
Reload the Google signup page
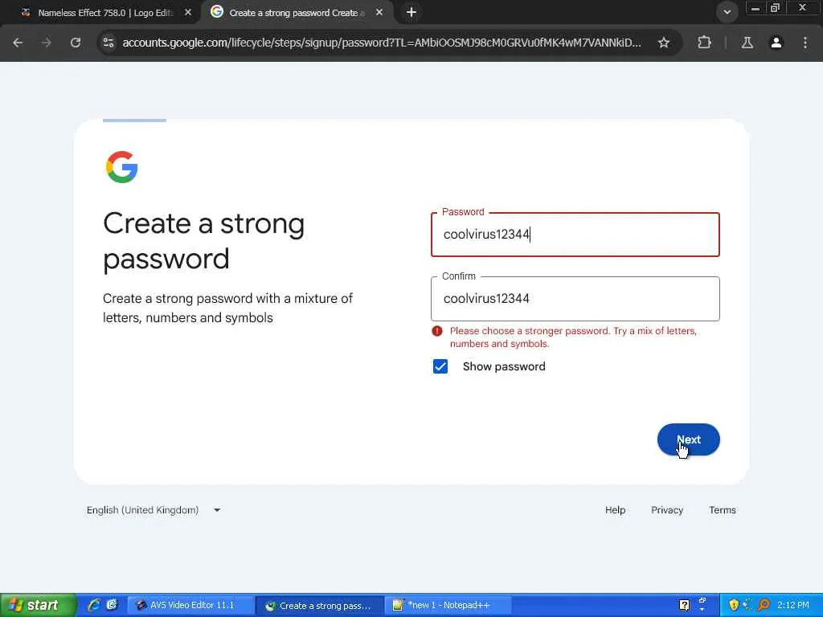point(76,43)
